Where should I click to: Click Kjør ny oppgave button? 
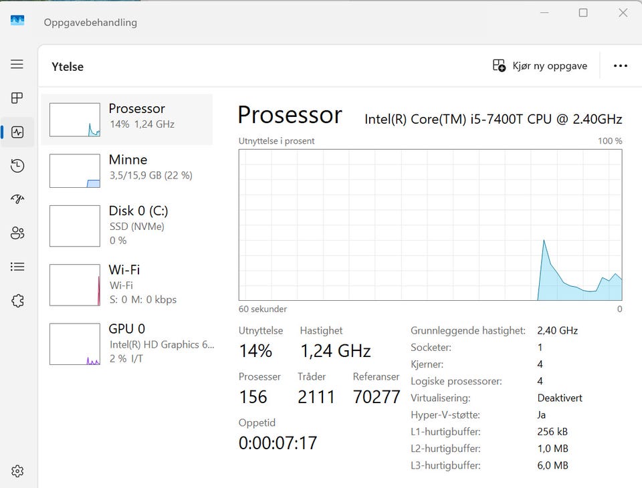tap(540, 66)
